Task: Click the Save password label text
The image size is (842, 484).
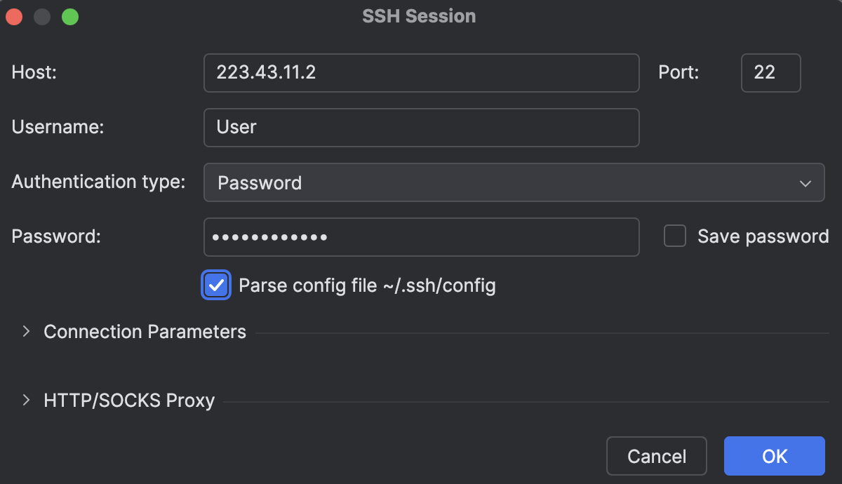Action: [x=762, y=236]
